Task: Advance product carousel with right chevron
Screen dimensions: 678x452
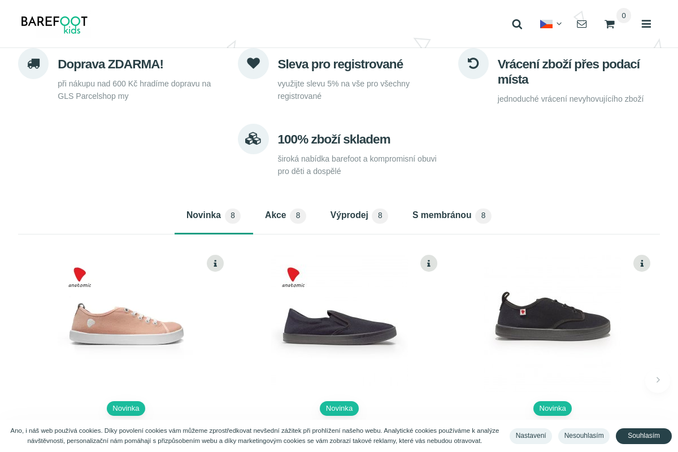Action: [x=658, y=380]
